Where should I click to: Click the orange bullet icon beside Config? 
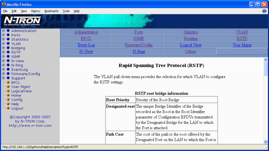tap(8, 100)
